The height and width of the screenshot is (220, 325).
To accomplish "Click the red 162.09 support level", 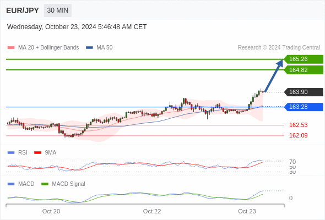I will tap(299, 135).
